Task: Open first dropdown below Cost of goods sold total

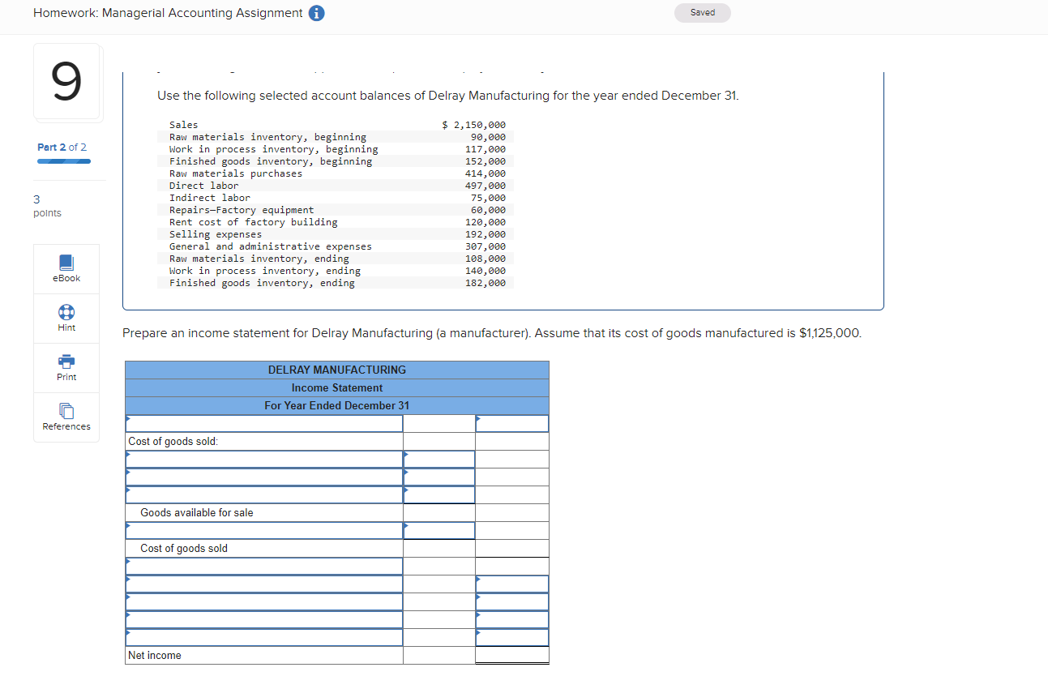Action: [264, 566]
